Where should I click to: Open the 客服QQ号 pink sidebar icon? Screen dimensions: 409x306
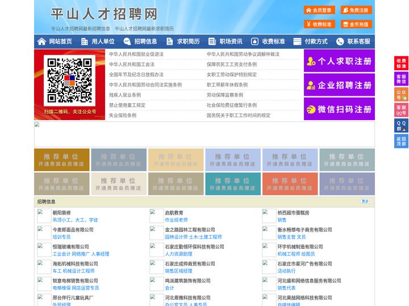pyautogui.click(x=401, y=110)
